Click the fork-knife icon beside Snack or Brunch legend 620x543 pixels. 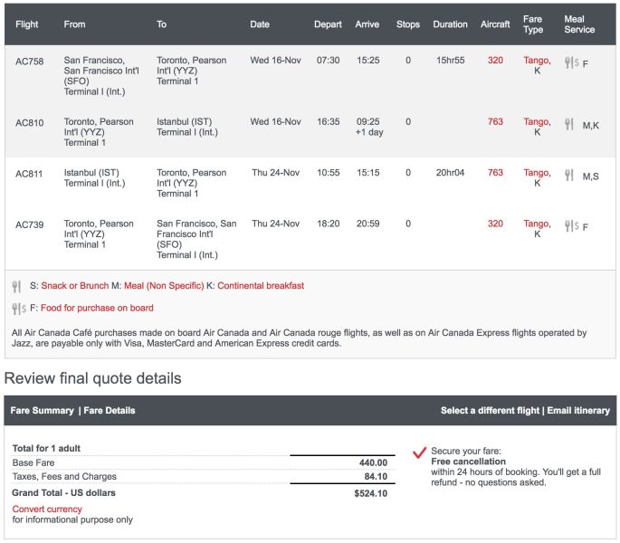click(x=16, y=286)
